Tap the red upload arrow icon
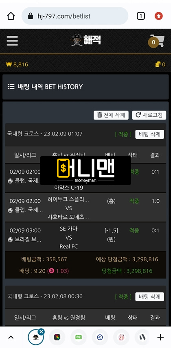Image resolution: width=171 pixels, height=351 pixels. click(159, 16)
